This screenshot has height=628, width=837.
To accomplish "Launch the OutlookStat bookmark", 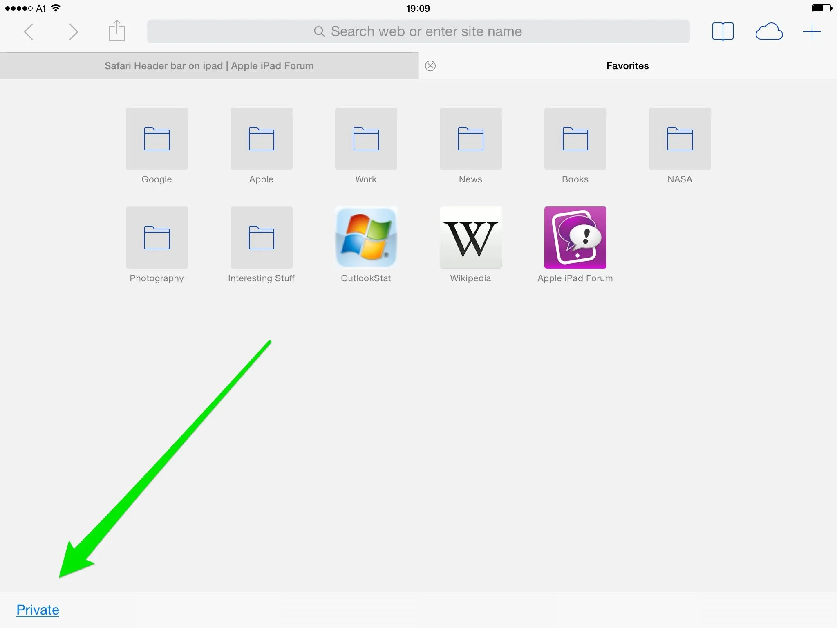I will [x=366, y=238].
